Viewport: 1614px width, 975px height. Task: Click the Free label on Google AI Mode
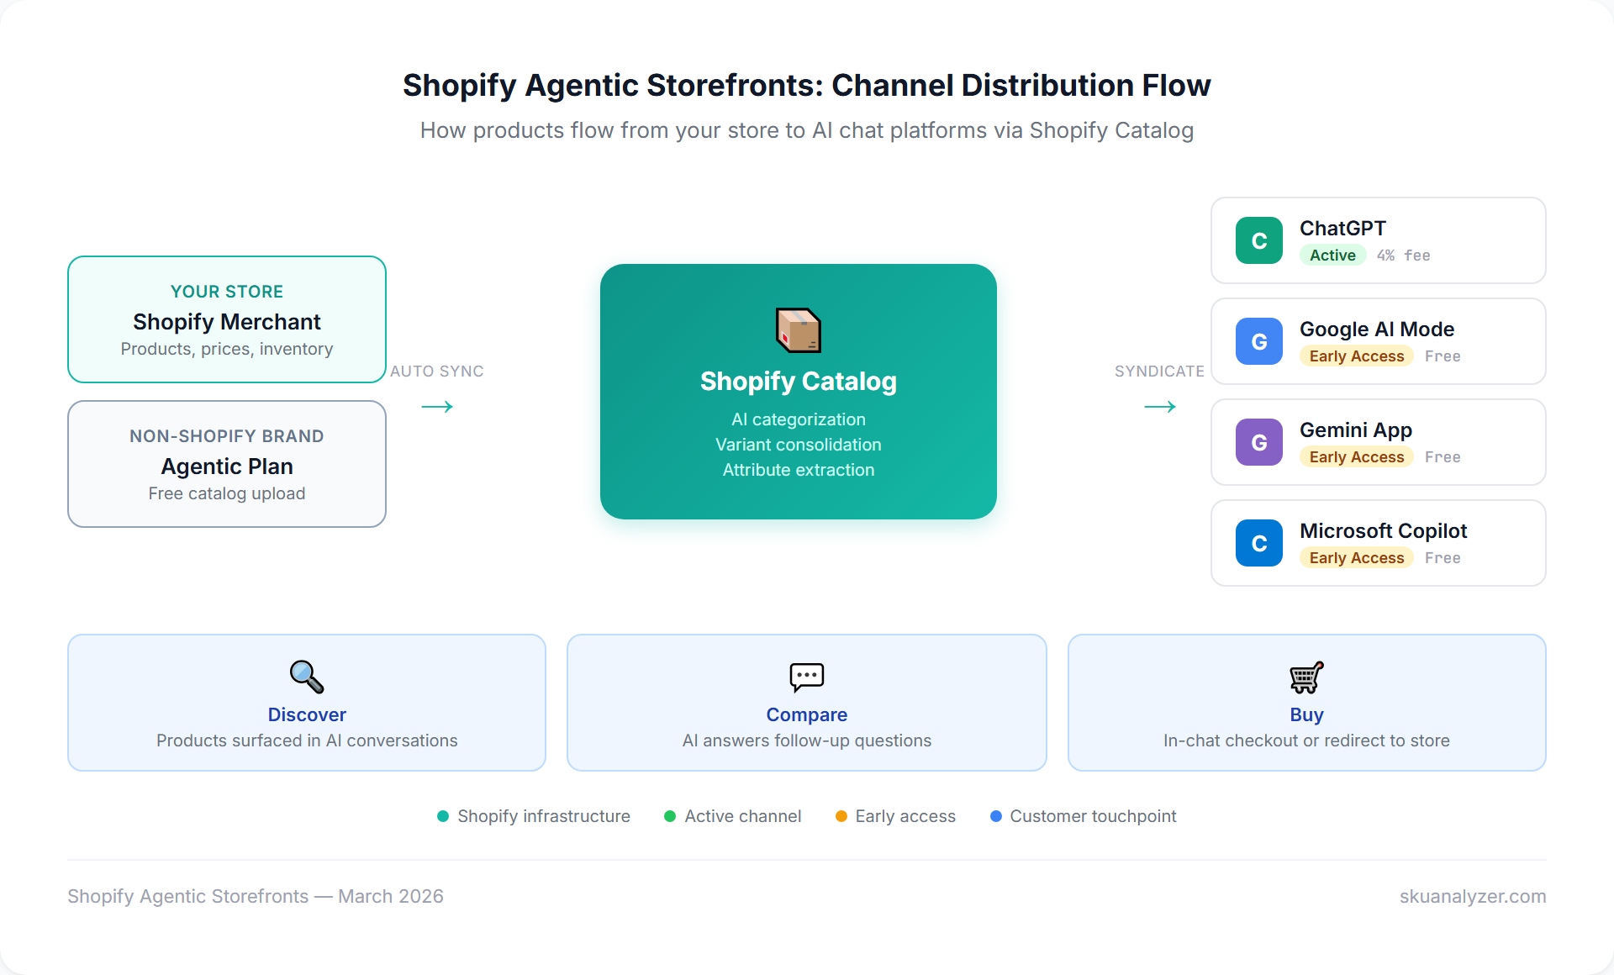click(1443, 356)
